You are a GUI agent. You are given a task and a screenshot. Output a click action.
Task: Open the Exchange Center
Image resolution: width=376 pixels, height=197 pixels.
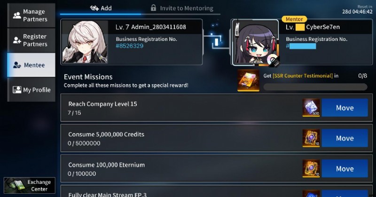(x=30, y=185)
